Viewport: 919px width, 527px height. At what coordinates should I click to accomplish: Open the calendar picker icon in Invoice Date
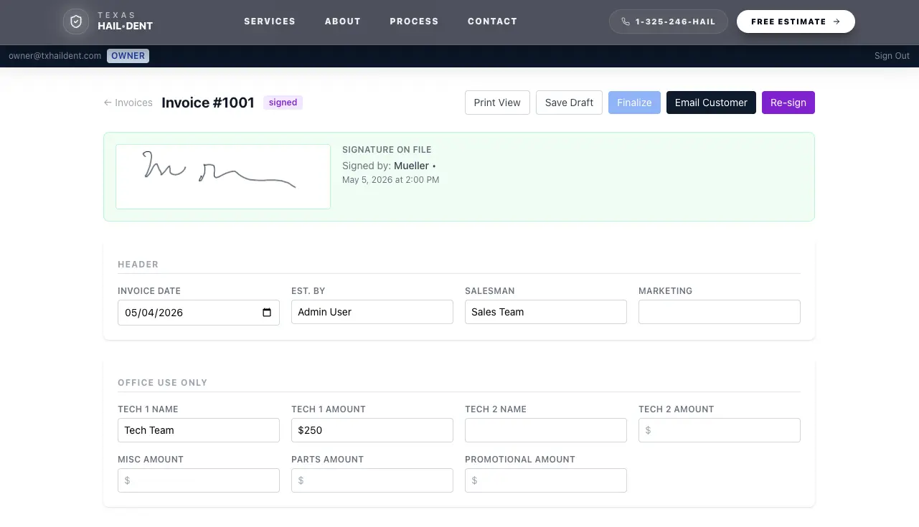(267, 313)
